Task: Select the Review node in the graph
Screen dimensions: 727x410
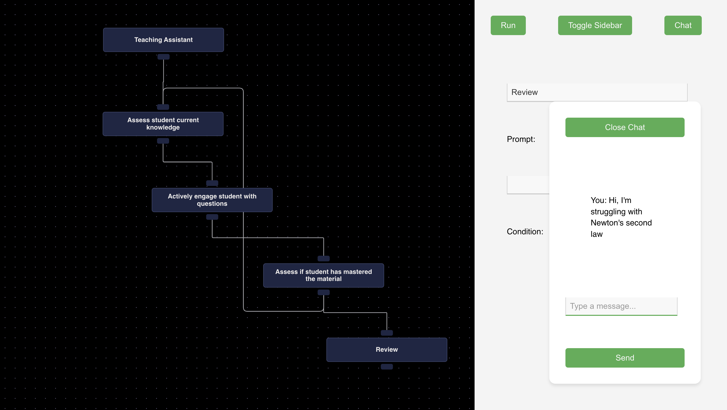Action: click(387, 349)
